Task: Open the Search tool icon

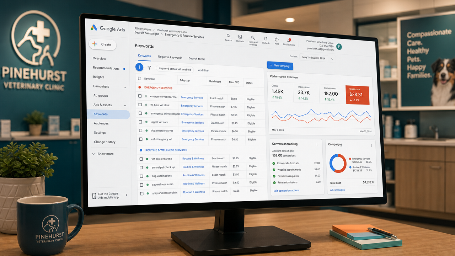Action: click(228, 36)
